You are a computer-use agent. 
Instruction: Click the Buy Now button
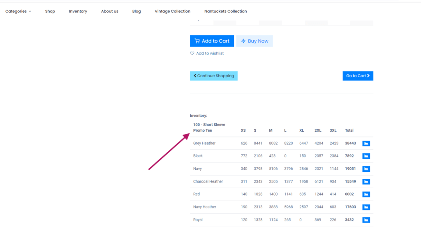tap(254, 41)
